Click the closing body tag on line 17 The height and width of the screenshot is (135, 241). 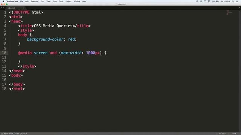(17, 84)
